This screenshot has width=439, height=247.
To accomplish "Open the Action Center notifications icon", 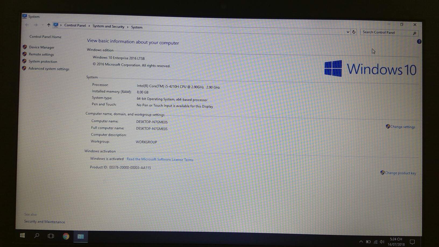I will (412, 242).
